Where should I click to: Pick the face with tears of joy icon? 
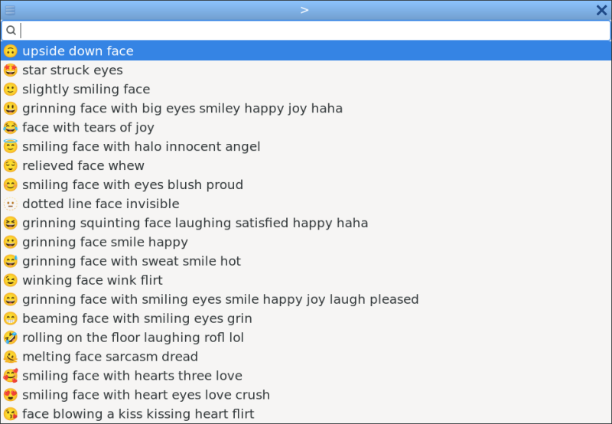(x=10, y=128)
